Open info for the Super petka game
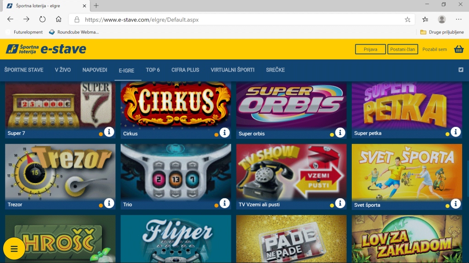This screenshot has height=263, width=469. pyautogui.click(x=456, y=132)
